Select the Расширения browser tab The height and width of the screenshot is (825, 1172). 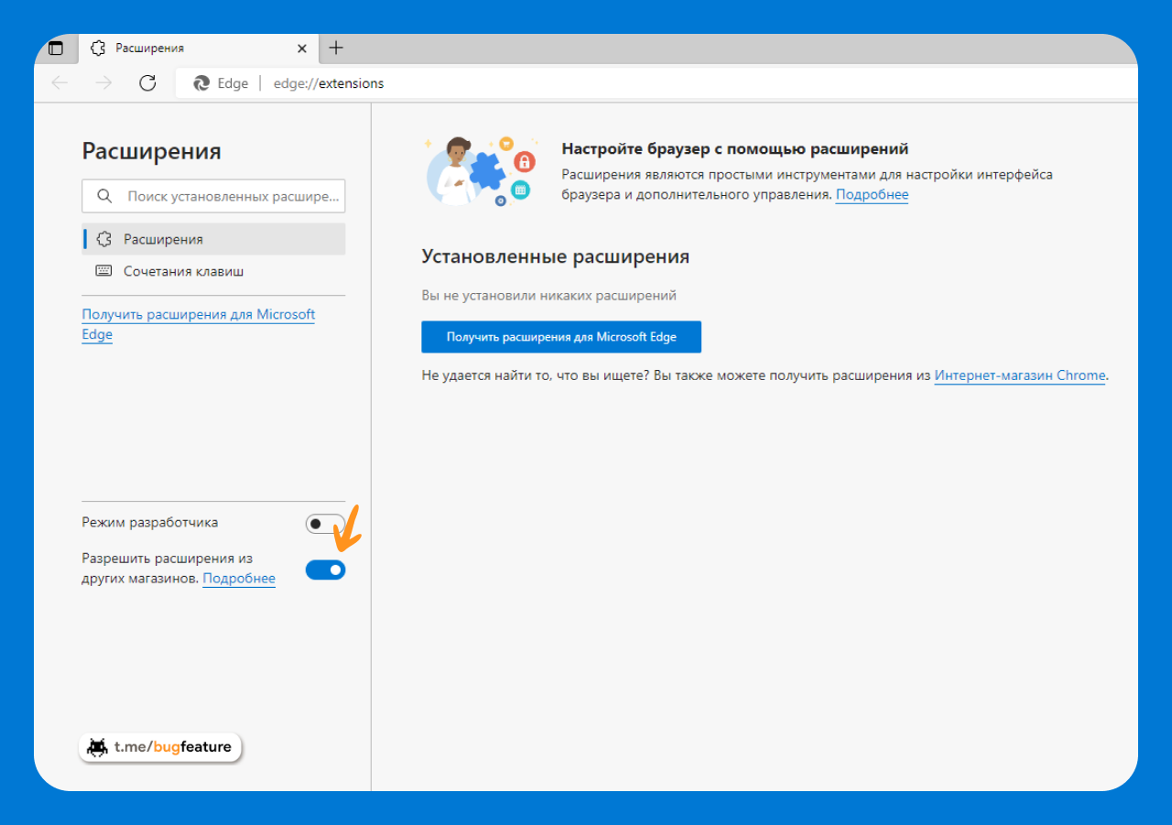coord(200,49)
